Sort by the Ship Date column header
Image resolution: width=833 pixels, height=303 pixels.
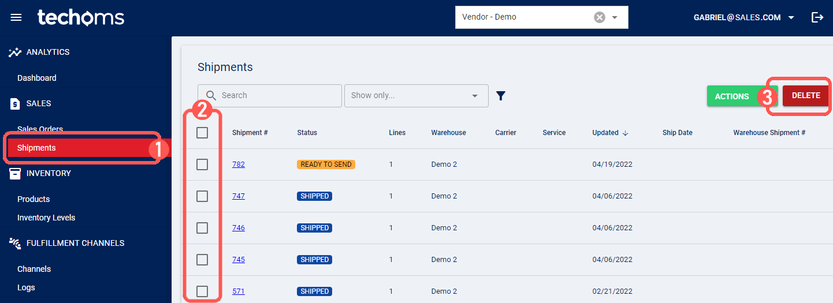point(678,133)
